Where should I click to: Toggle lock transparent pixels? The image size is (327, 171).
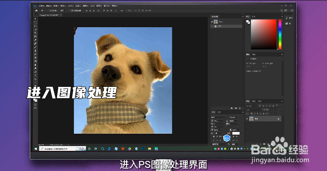[x=252, y=114]
